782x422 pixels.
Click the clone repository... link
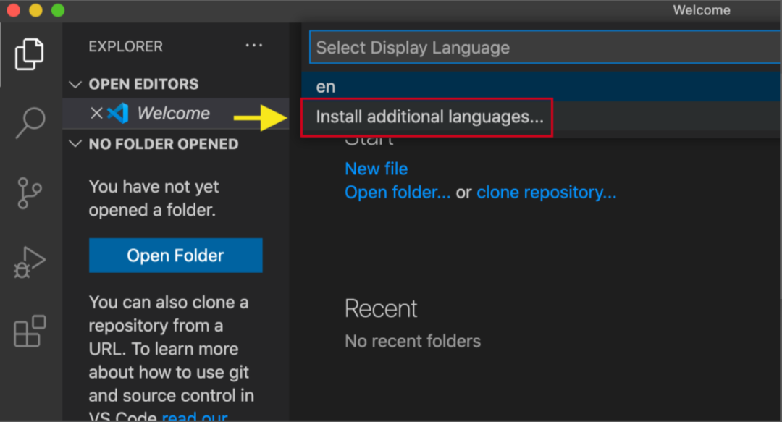(x=546, y=193)
